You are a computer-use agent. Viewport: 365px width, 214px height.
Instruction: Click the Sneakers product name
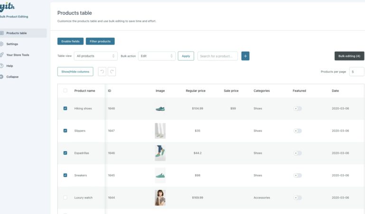(x=81, y=175)
